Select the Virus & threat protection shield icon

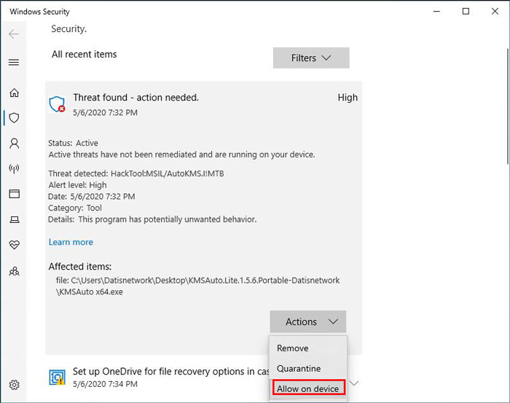click(14, 117)
